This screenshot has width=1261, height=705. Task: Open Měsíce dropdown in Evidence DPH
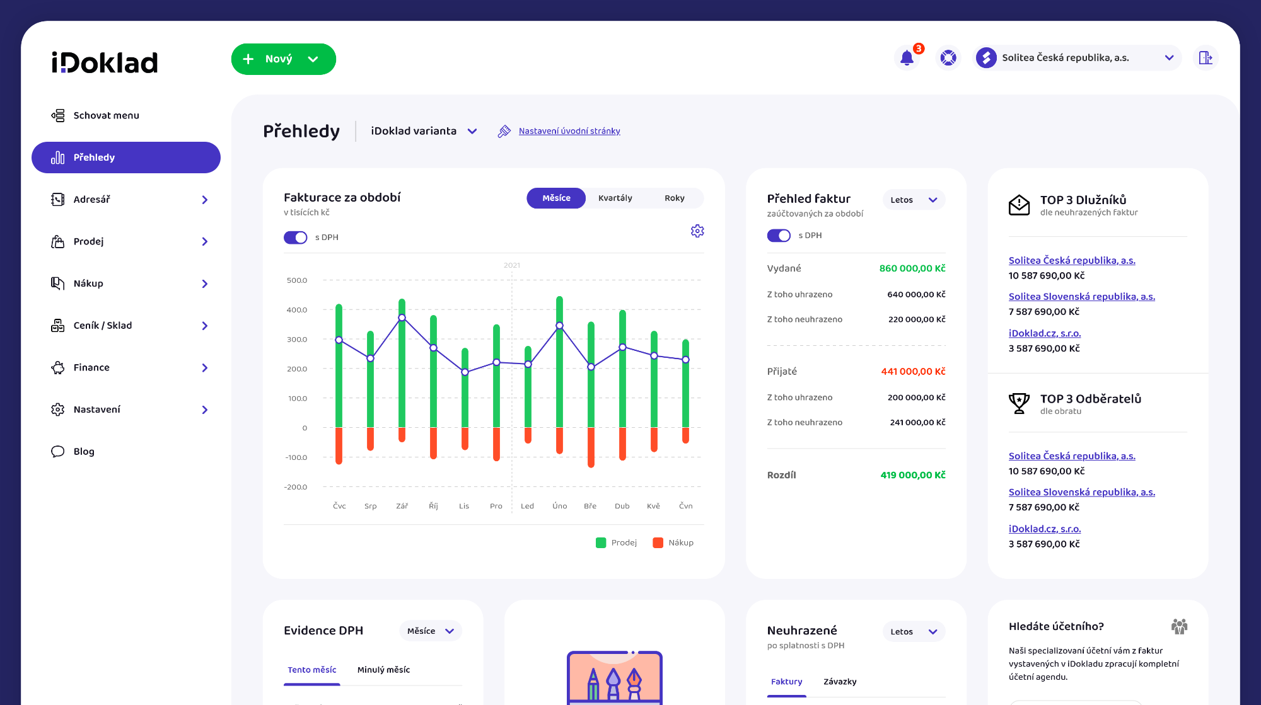click(431, 631)
